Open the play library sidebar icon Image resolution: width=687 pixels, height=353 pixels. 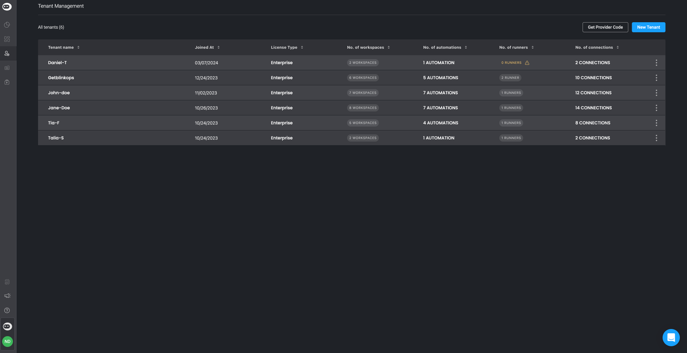click(x=7, y=82)
